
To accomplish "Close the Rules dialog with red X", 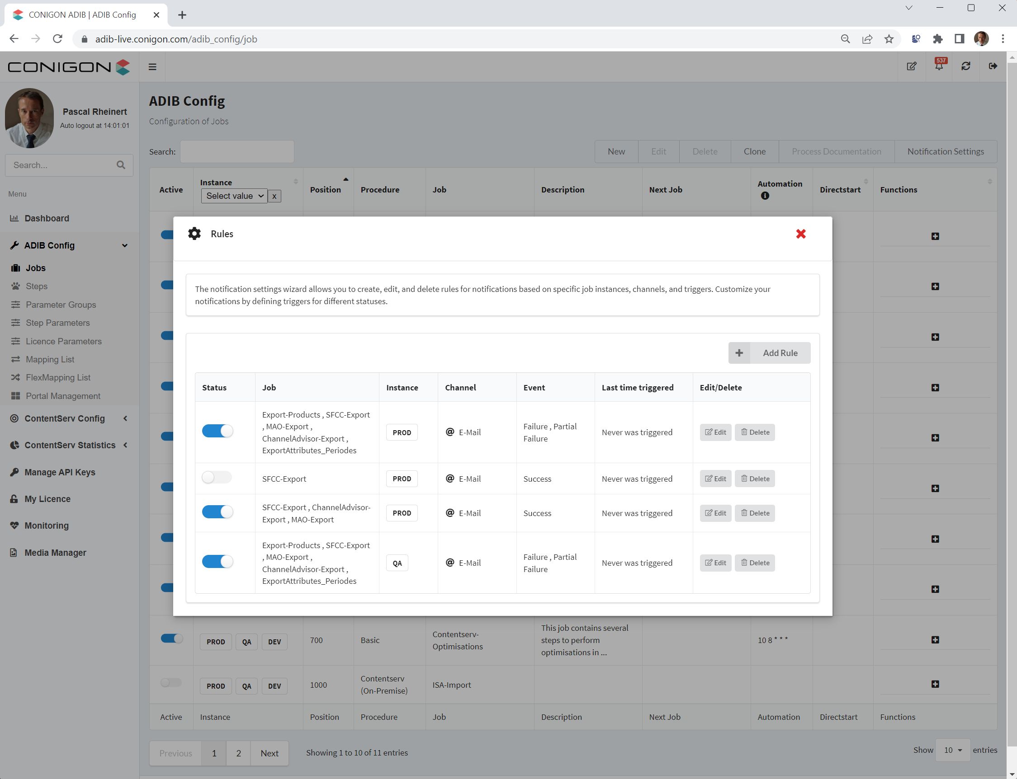I will [801, 234].
